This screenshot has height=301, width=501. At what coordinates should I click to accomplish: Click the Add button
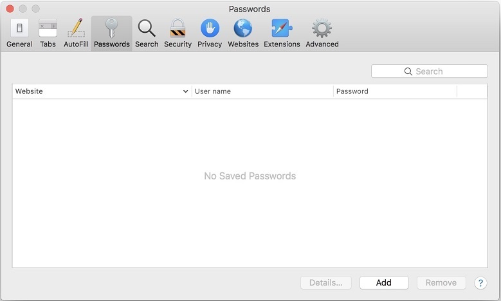click(x=384, y=282)
